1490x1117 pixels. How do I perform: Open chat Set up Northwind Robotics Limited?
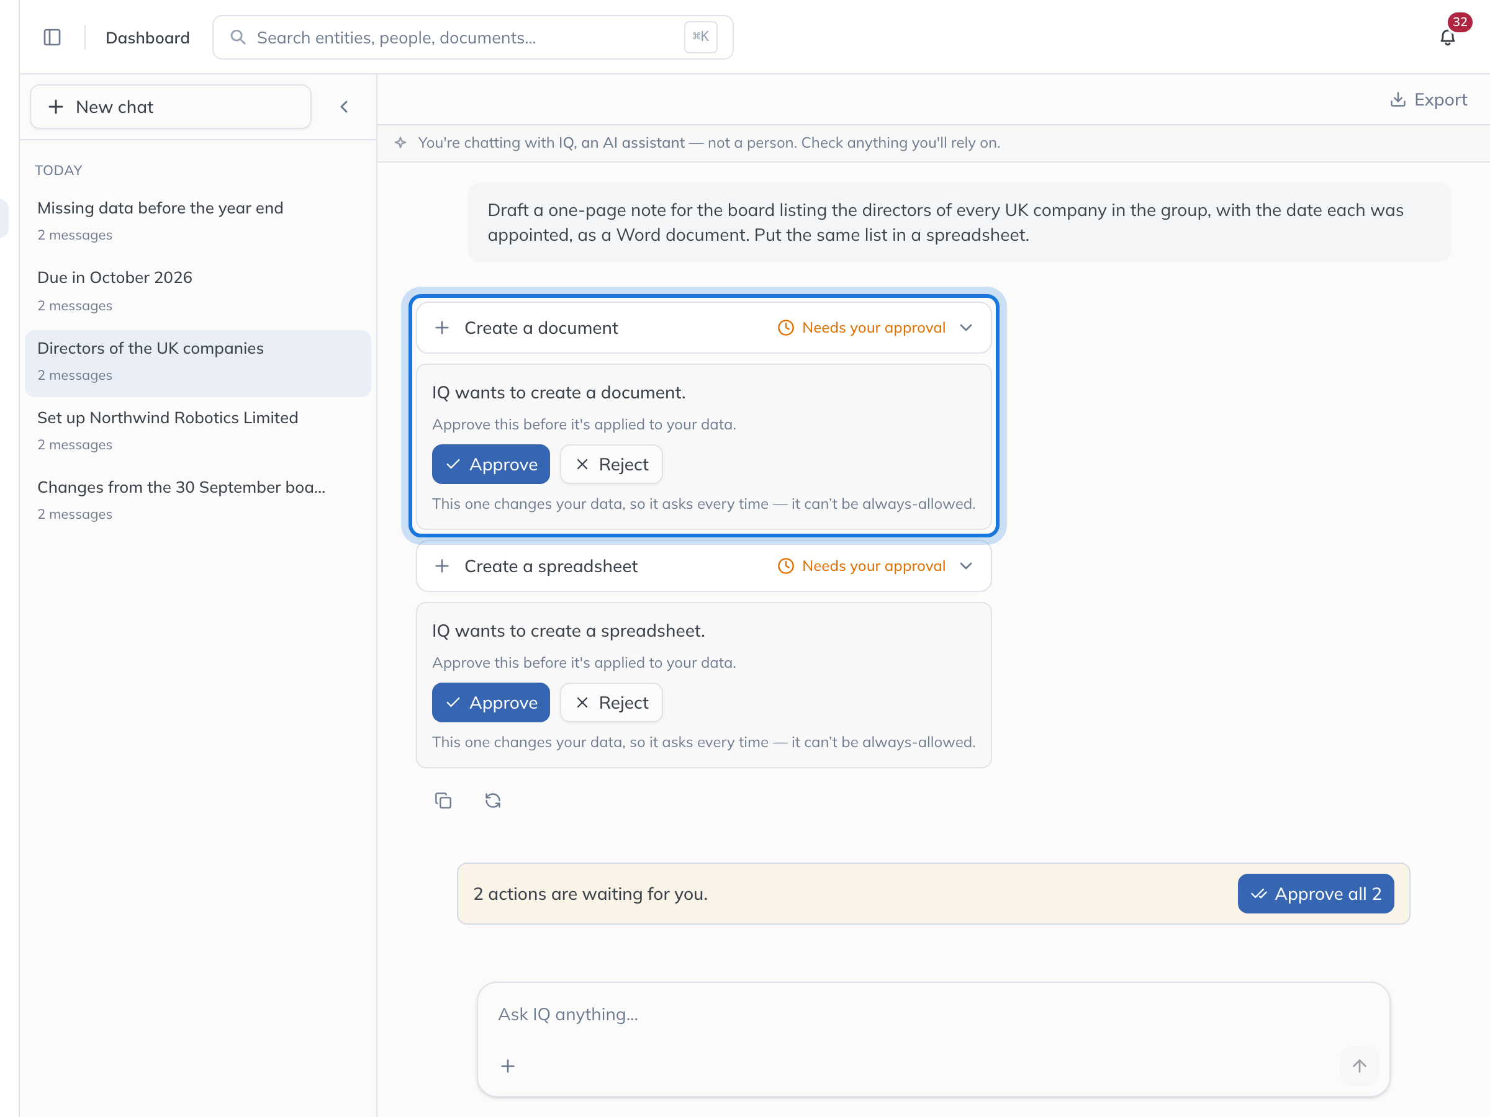[197, 430]
